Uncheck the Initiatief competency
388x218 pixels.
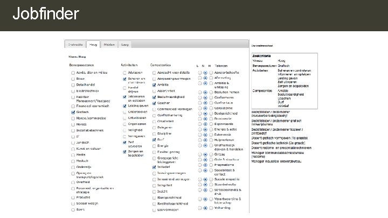pos(154,167)
